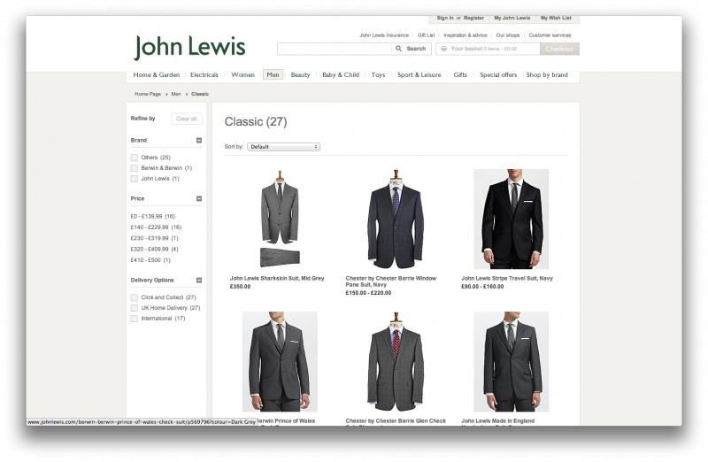Open the Toys menu
Image resolution: width=708 pixels, height=462 pixels.
click(378, 74)
